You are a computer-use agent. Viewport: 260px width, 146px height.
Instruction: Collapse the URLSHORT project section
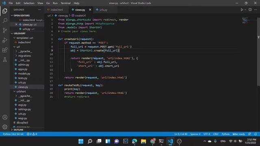click(12, 33)
